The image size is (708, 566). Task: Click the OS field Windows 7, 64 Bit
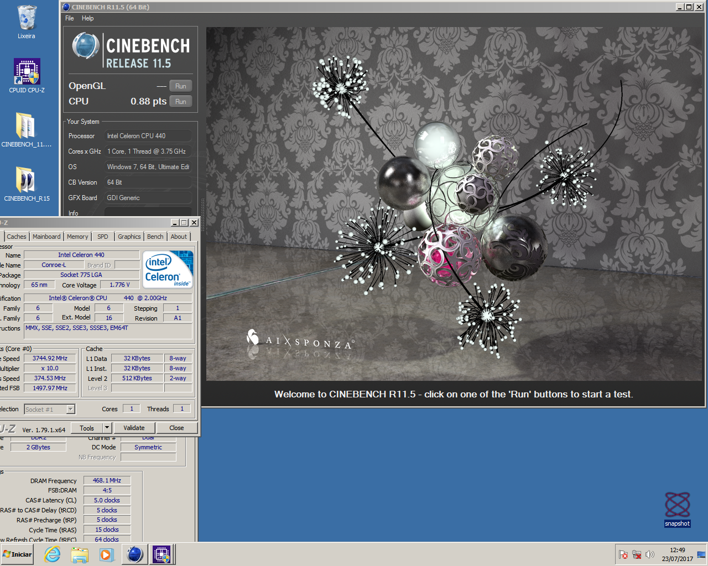148,167
